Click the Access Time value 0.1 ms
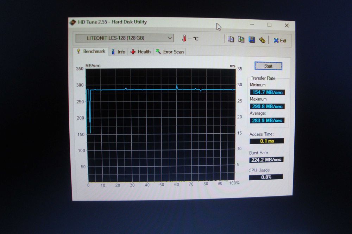The image size is (352, 234). pyautogui.click(x=267, y=141)
